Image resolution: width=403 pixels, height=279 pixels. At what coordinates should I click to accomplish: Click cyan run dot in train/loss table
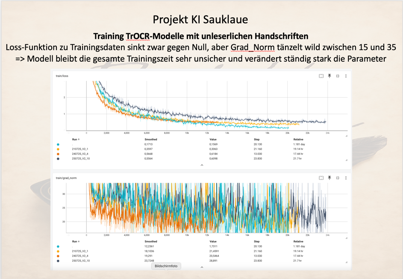(x=58, y=144)
